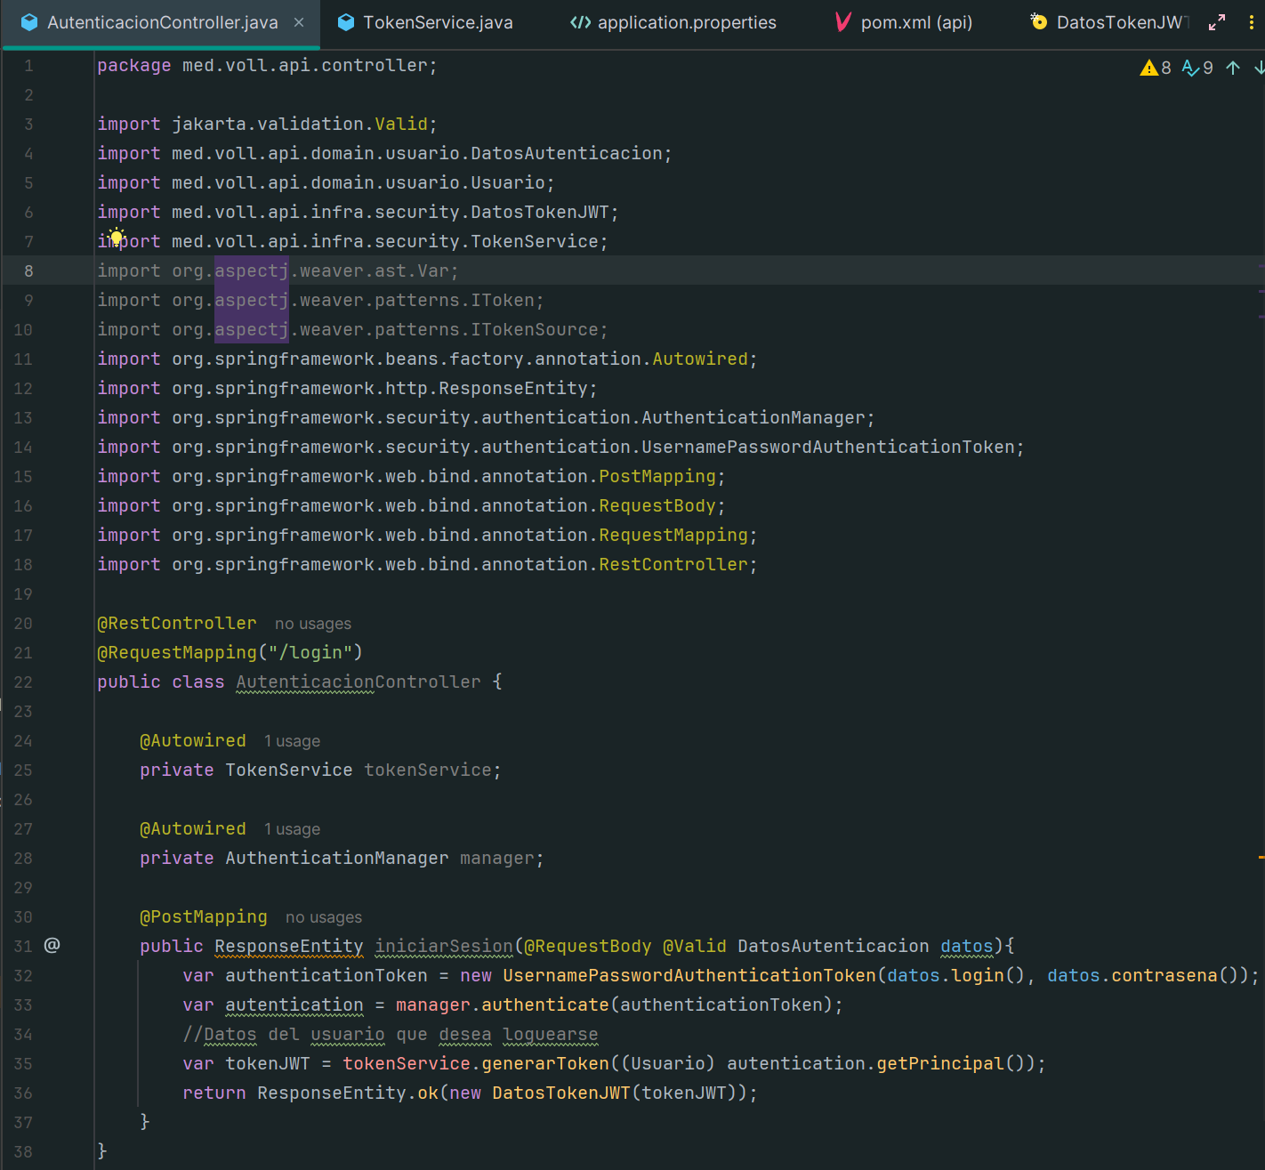Screen dimensions: 1265x1170
Task: Click the getPrincipal method call
Action: 941,1064
